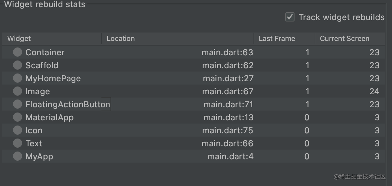
Task: Open the main.dart:63 location for Container
Action: click(x=227, y=52)
